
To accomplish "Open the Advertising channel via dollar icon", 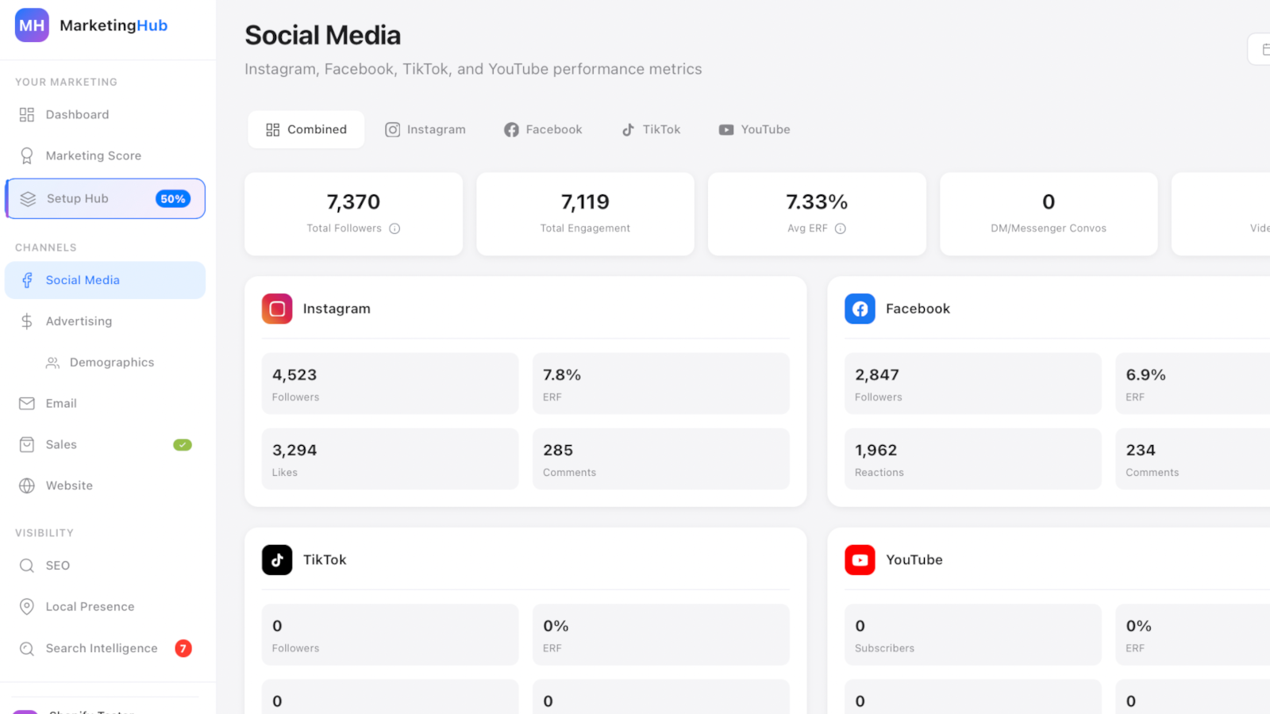I will (x=28, y=321).
